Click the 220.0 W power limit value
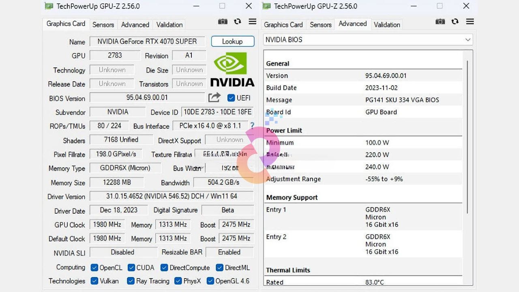Screen dimensions: 519x292 (377, 155)
